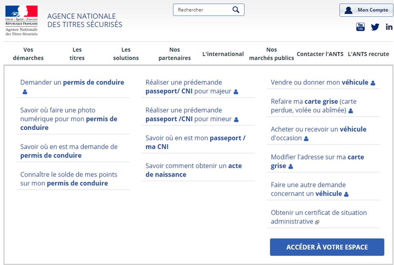Image resolution: width=394 pixels, height=265 pixels.
Task: Open the Nos marchés publics menu
Action: click(x=271, y=54)
